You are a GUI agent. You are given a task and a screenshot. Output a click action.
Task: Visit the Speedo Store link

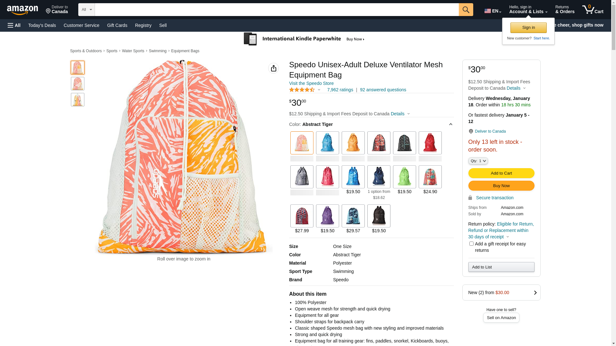[311, 83]
